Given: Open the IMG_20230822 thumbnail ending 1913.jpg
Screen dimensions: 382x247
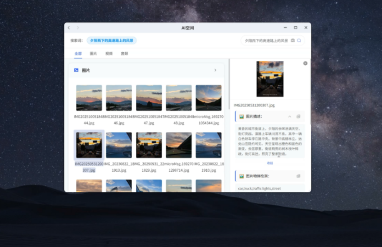Looking at the screenshot, I should click(x=119, y=145).
